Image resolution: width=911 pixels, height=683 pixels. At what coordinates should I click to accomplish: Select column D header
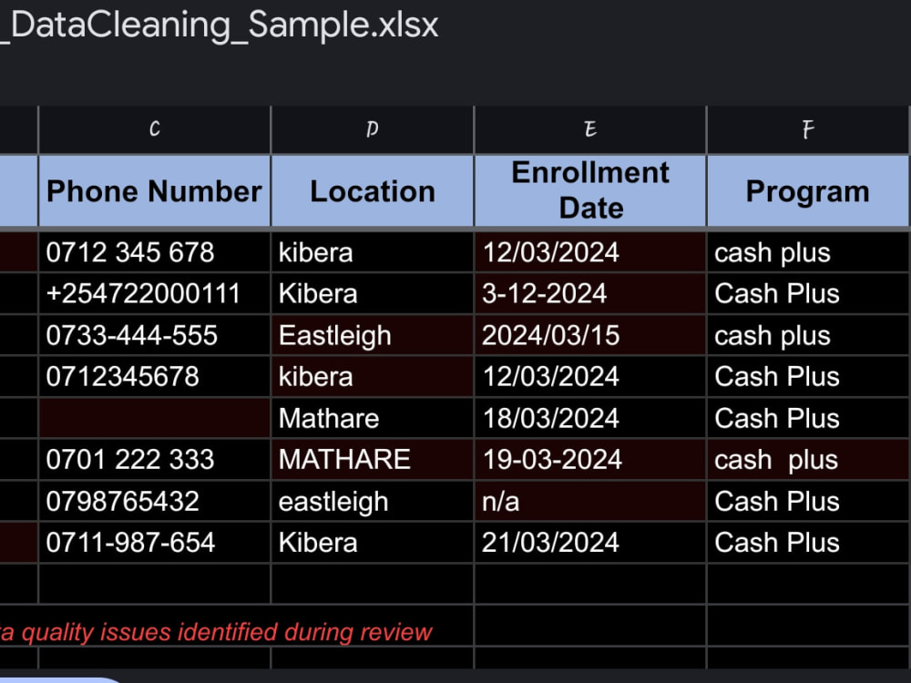(373, 129)
